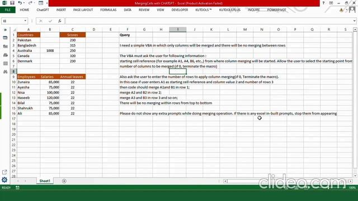Click the form icon after Redo in toolbar

41,3
